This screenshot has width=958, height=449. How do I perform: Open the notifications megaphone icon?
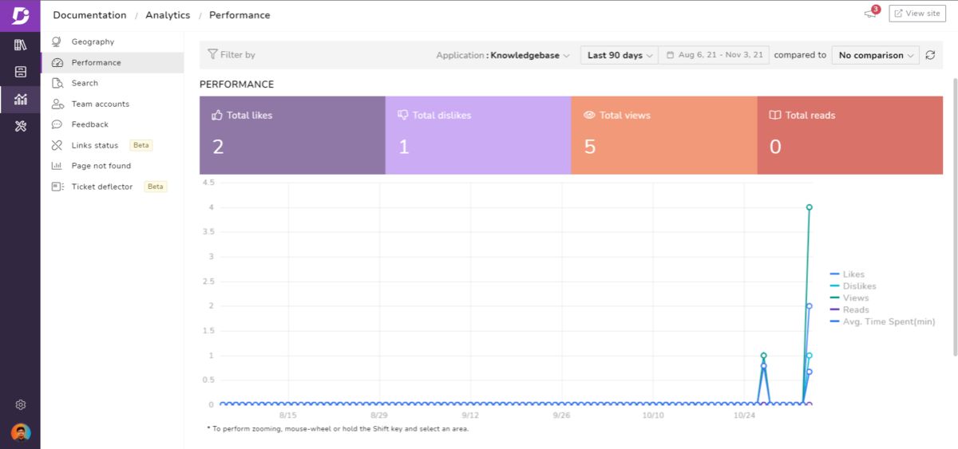point(871,14)
